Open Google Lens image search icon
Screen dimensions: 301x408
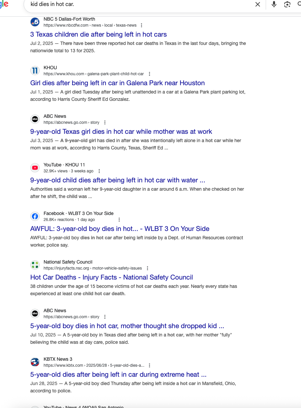point(287,4)
